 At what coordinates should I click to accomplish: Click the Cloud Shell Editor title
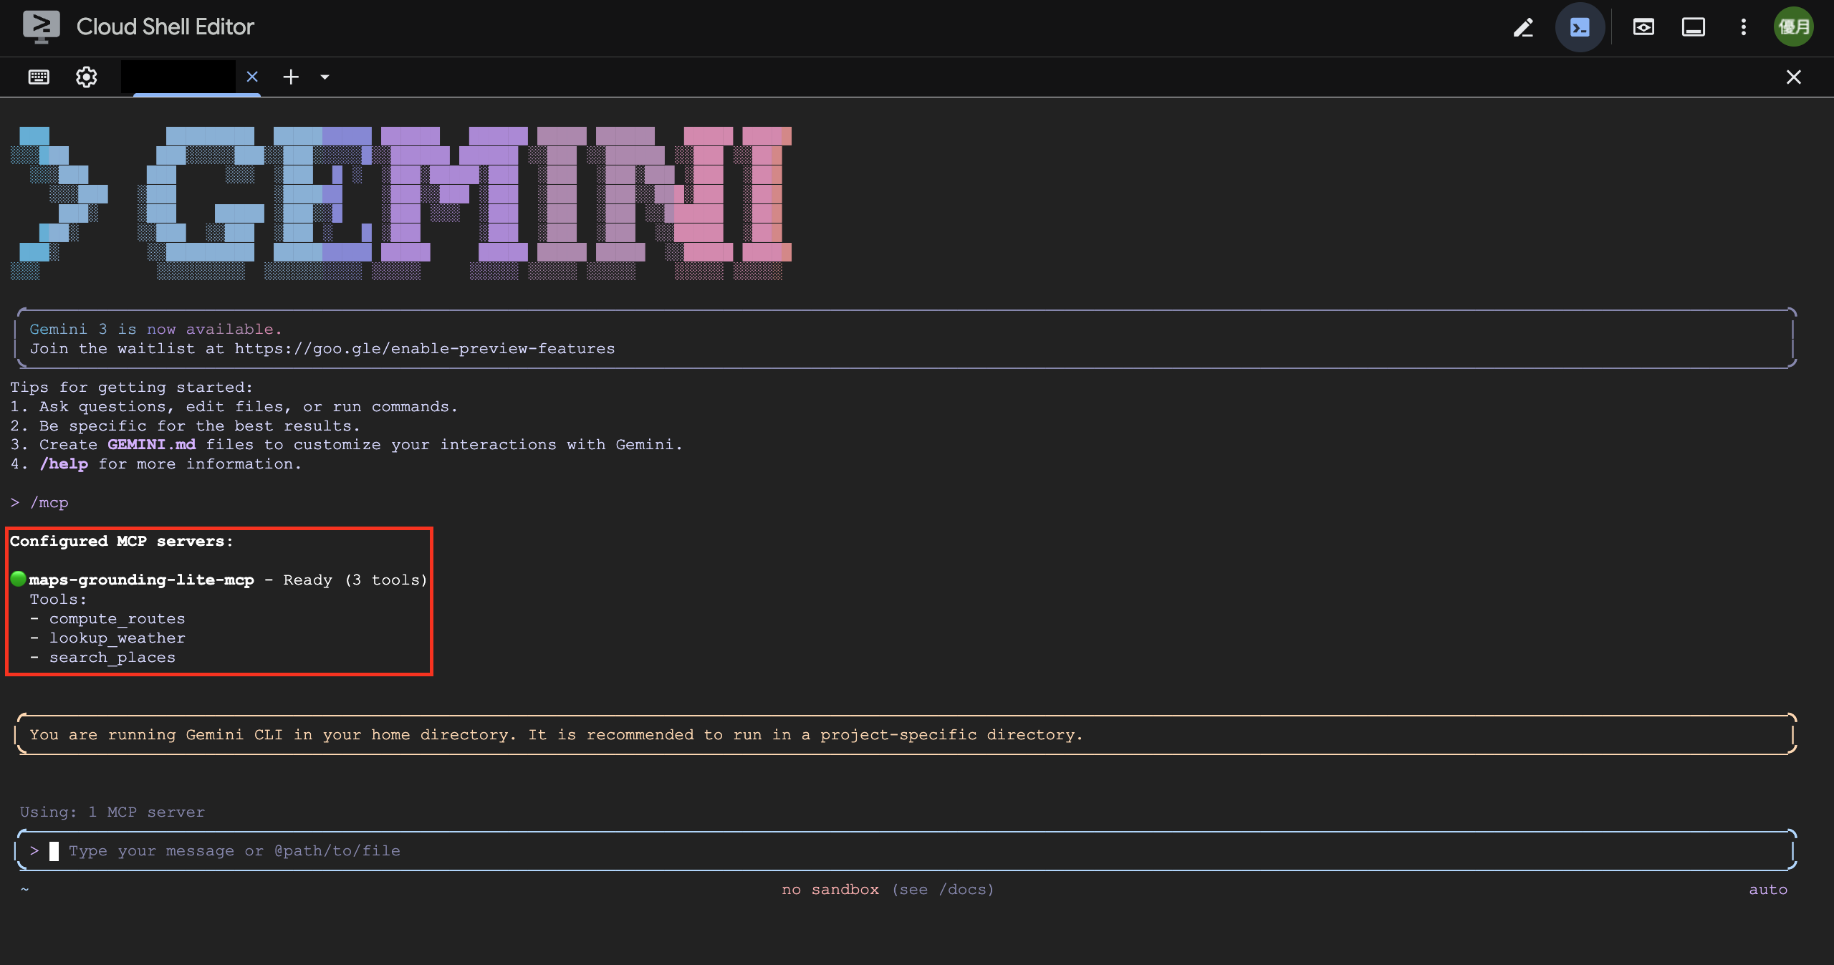click(x=165, y=27)
